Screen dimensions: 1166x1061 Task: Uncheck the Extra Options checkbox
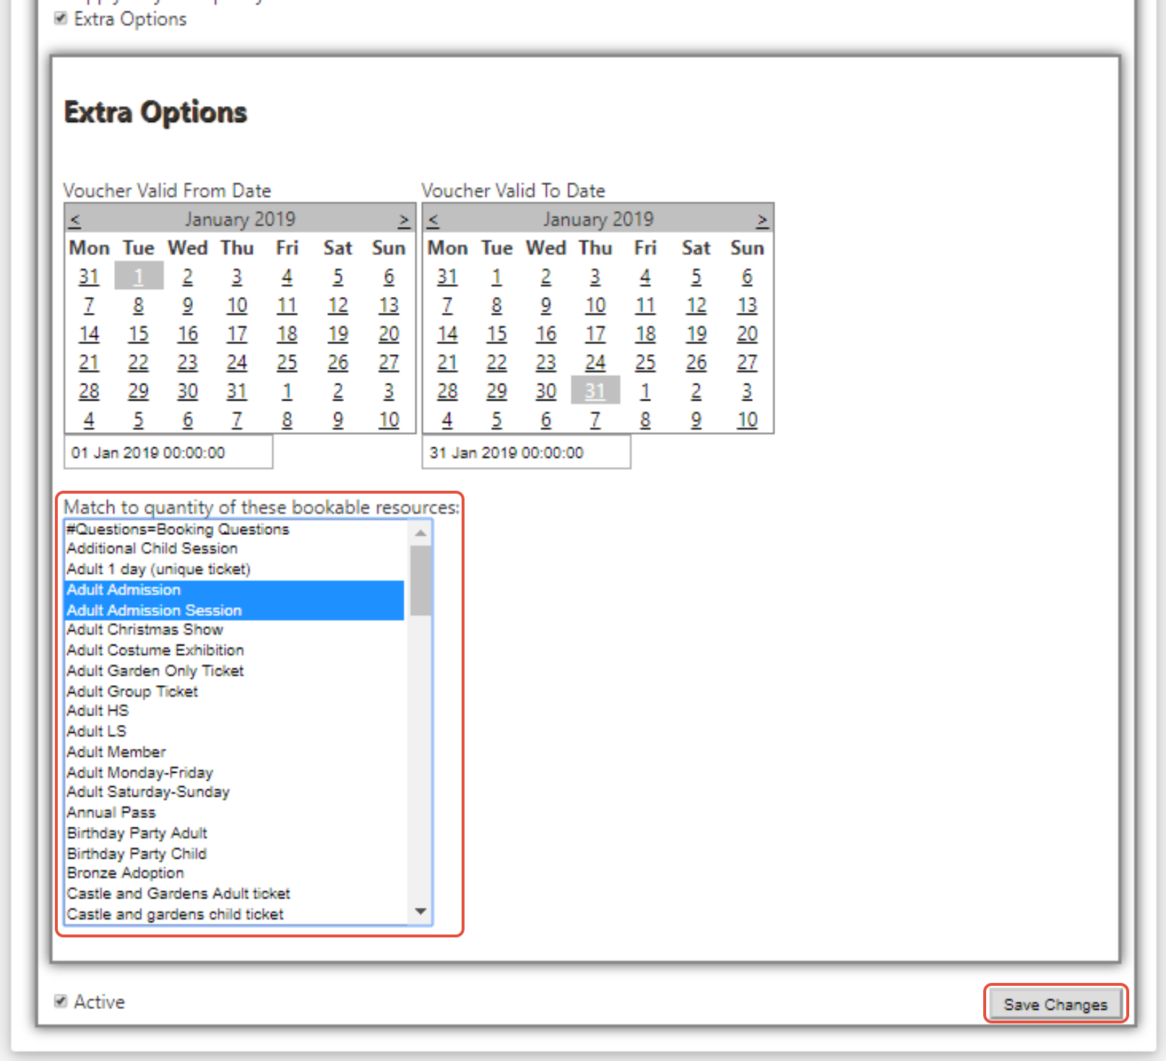[61, 19]
